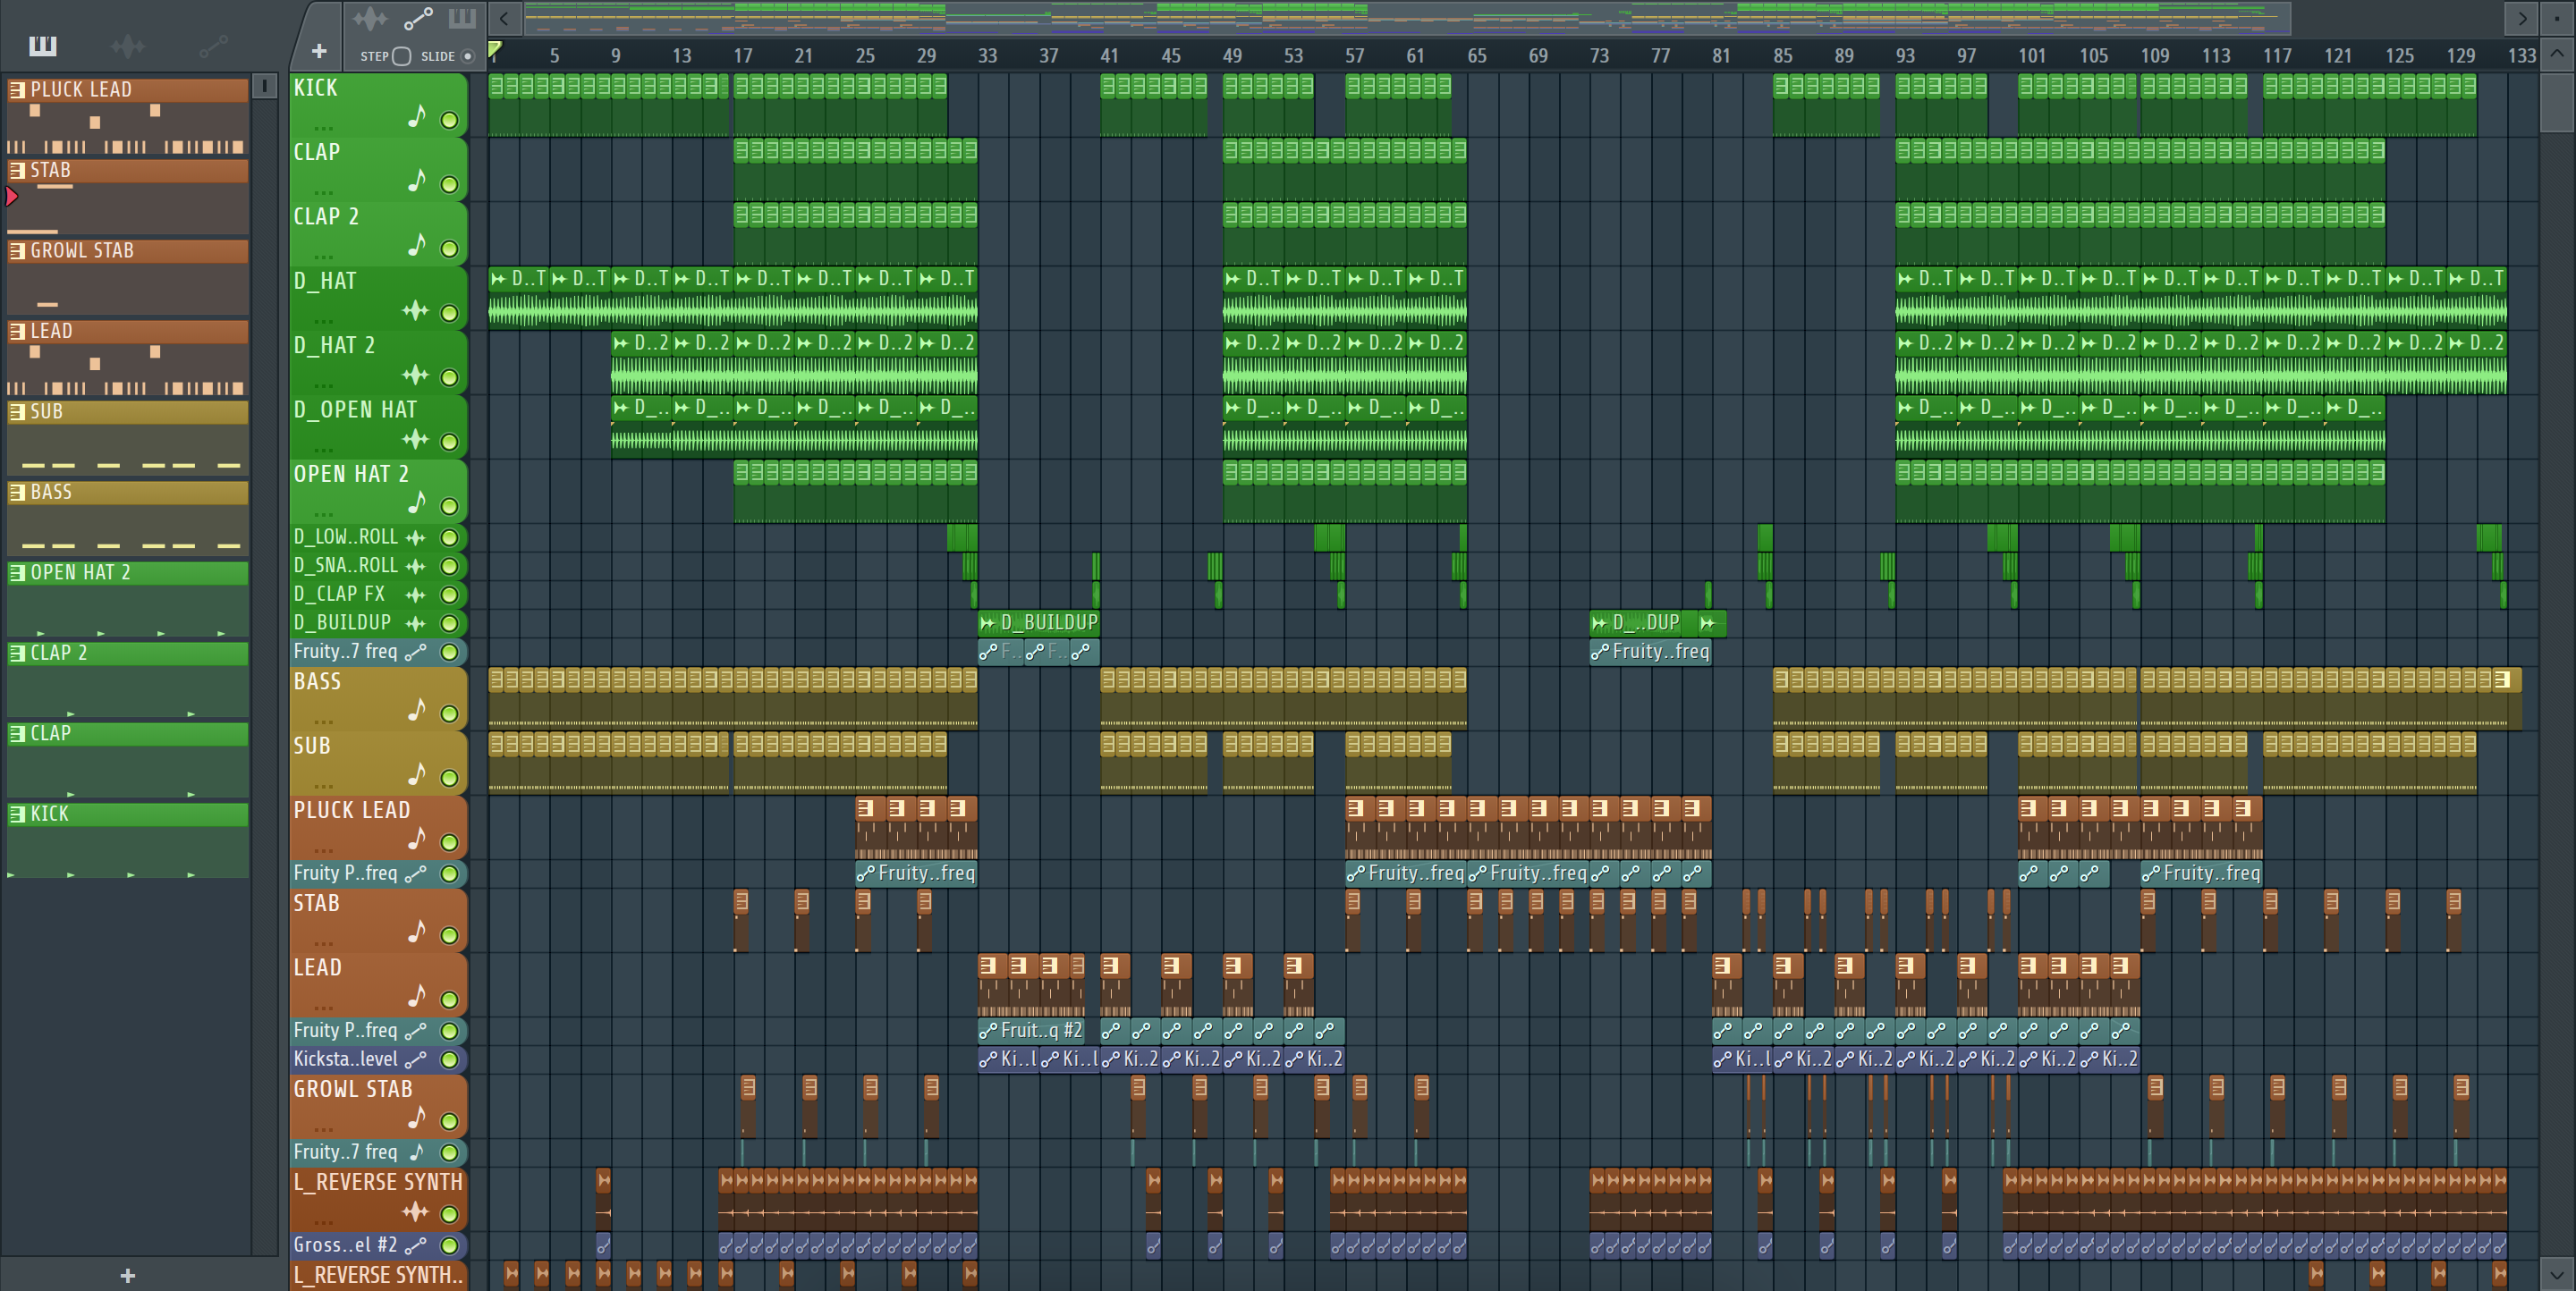Screen dimensions: 2576x1291
Task: Click bar 33 on the timeline ruler
Action: (x=987, y=56)
